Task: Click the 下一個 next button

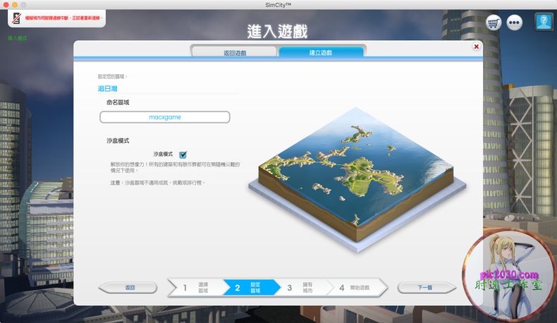Action: 427,288
